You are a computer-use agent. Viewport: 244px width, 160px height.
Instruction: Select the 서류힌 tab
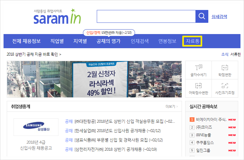pos(235,54)
